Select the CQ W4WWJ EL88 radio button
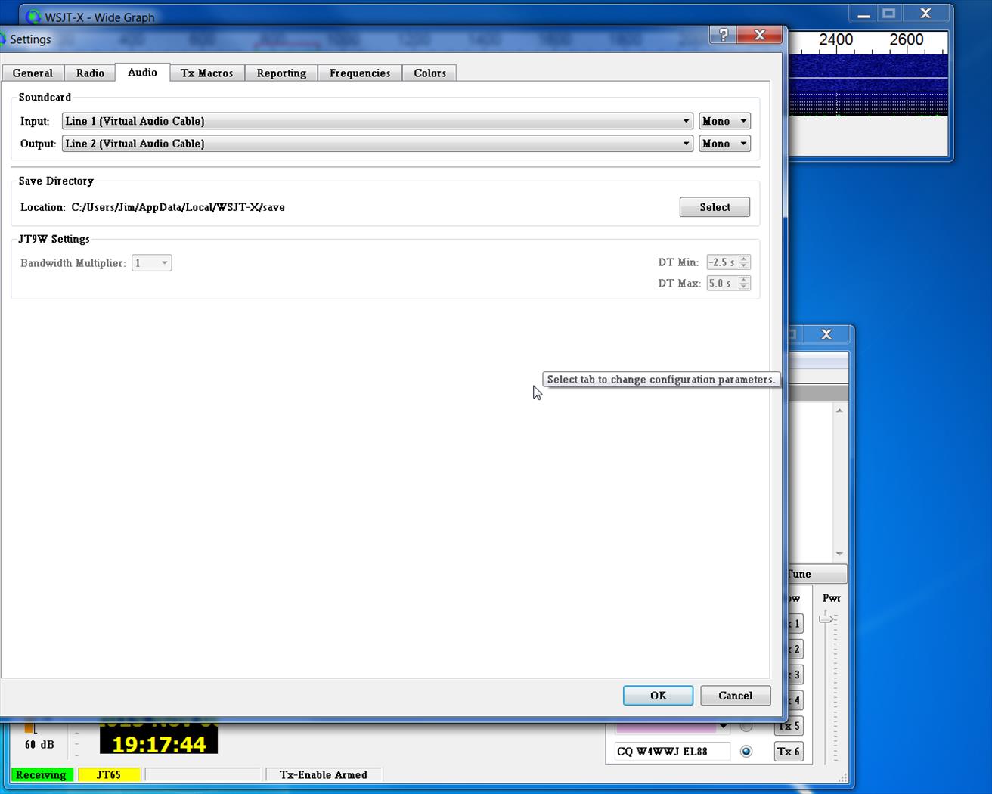 click(x=746, y=752)
